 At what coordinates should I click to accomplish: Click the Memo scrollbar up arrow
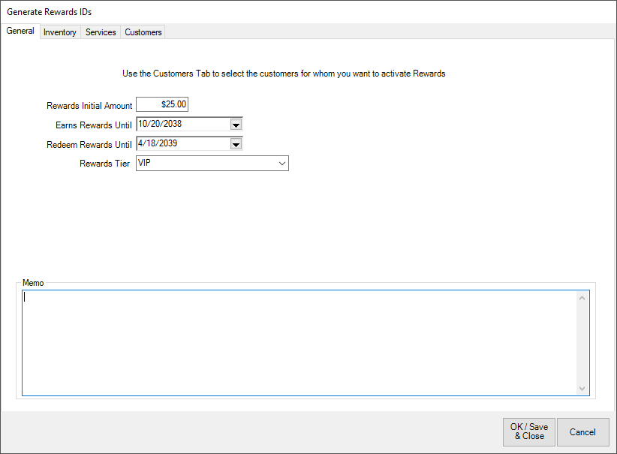point(582,298)
